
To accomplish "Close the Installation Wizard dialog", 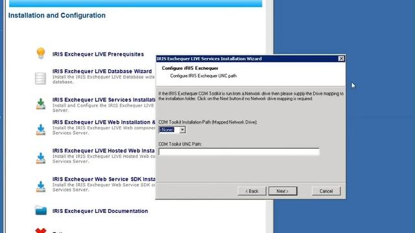I will [x=341, y=59].
